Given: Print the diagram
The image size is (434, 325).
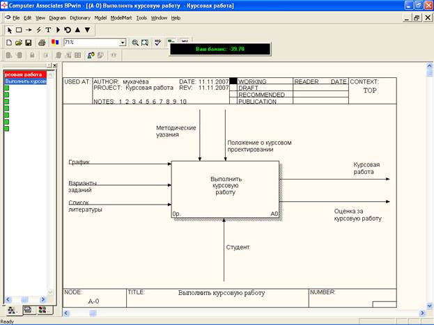Looking at the screenshot, I should point(42,42).
